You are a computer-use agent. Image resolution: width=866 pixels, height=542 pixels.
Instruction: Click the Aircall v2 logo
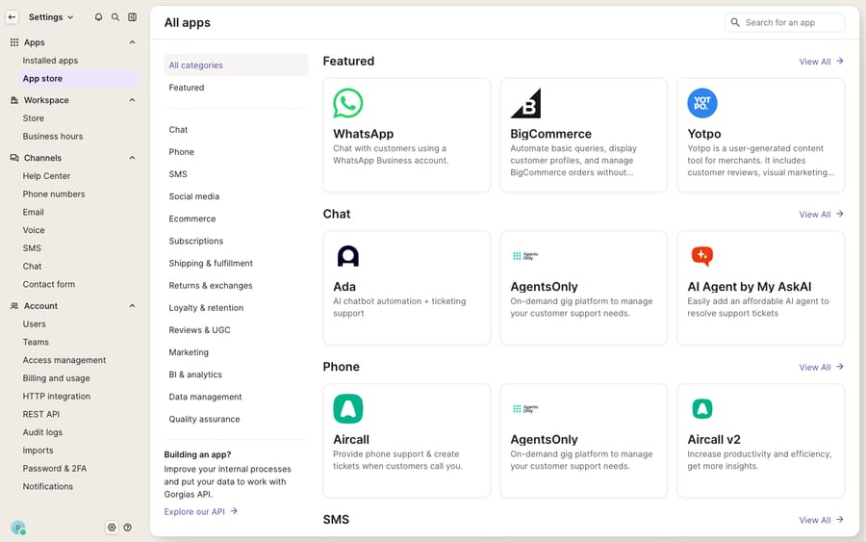702,409
